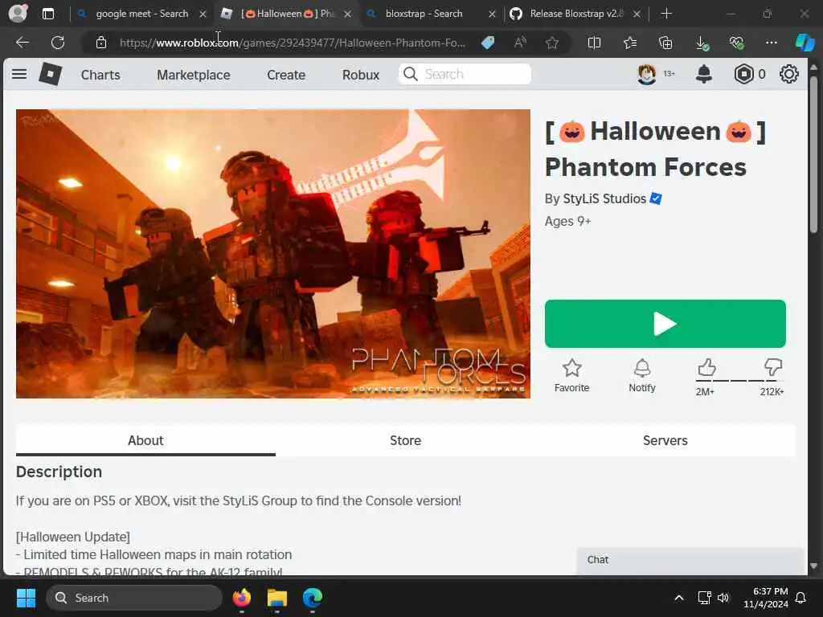Open the Edge downloads icon
The width and height of the screenshot is (823, 617).
click(x=702, y=43)
